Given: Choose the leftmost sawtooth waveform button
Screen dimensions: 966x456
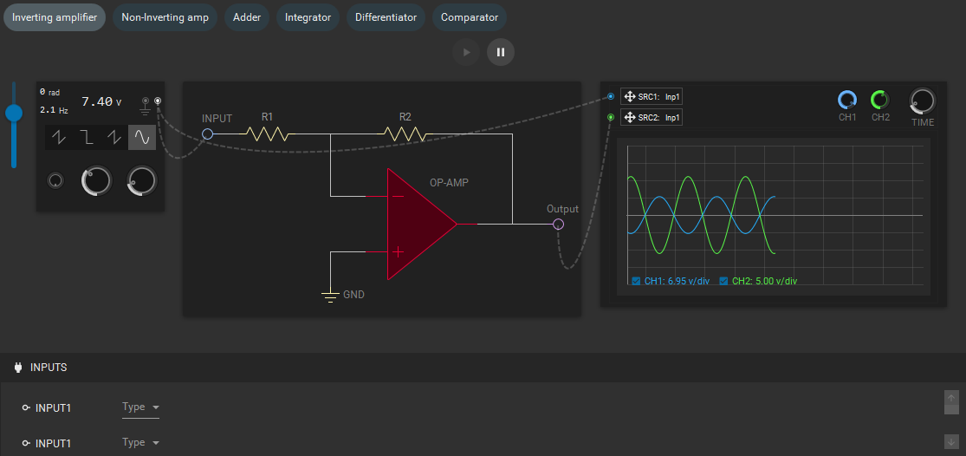Looking at the screenshot, I should click(x=59, y=138).
